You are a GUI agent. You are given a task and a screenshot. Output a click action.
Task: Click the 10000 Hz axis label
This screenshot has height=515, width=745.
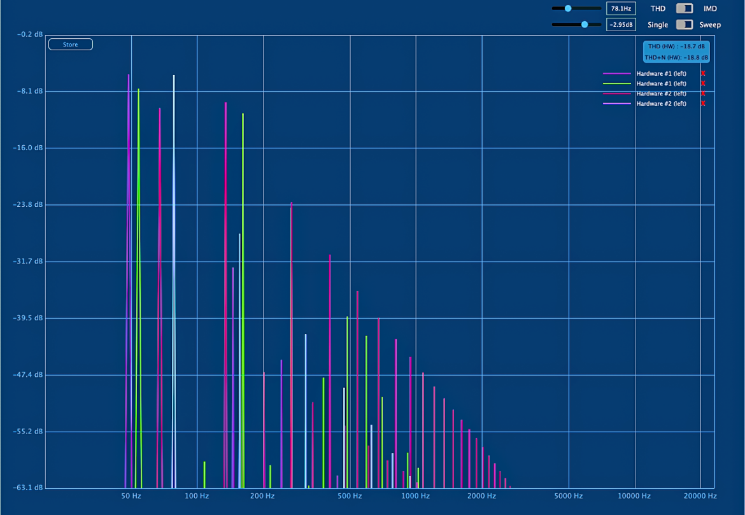point(634,496)
